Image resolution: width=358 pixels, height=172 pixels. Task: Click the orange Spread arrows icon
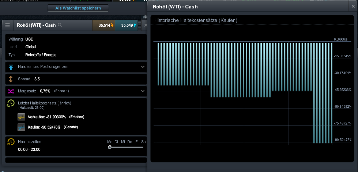point(11,79)
